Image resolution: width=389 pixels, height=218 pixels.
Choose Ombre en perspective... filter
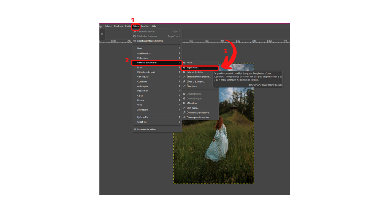200,113
